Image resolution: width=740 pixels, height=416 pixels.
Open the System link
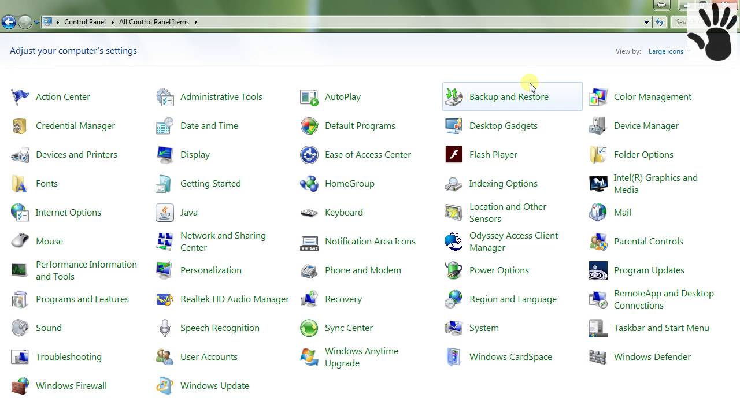pos(484,328)
